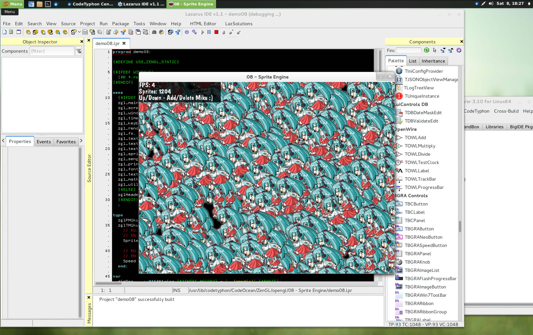The image size is (533, 335).
Task: Click the Object Inspector filter funnel button
Action: 79,51
